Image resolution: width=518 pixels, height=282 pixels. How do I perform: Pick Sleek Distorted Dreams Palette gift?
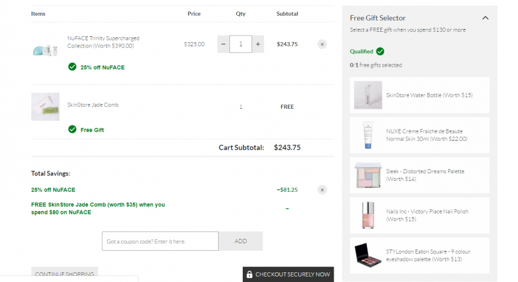420,175
